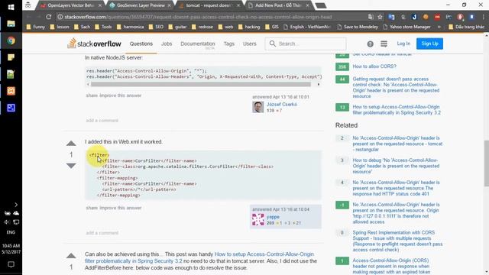Click the volume icon in system tray
The image size is (489, 275).
[7, 222]
